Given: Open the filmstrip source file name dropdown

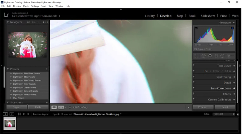Looking at the screenshot, I should tap(121, 114).
